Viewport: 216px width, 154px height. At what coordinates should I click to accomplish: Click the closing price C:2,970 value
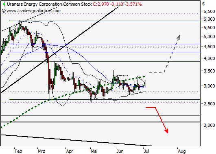(x=101, y=4)
